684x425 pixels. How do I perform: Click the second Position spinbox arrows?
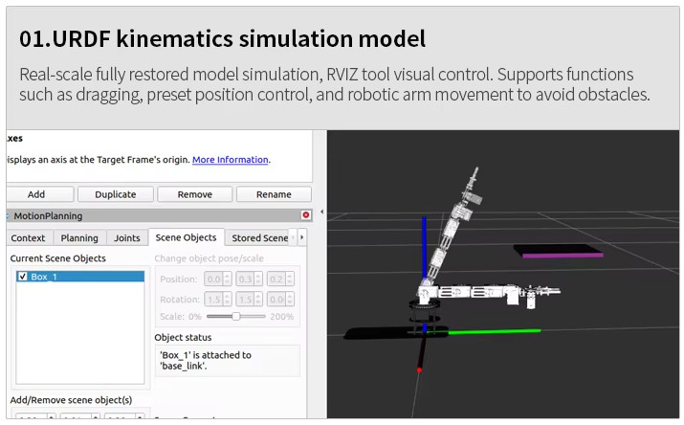260,279
